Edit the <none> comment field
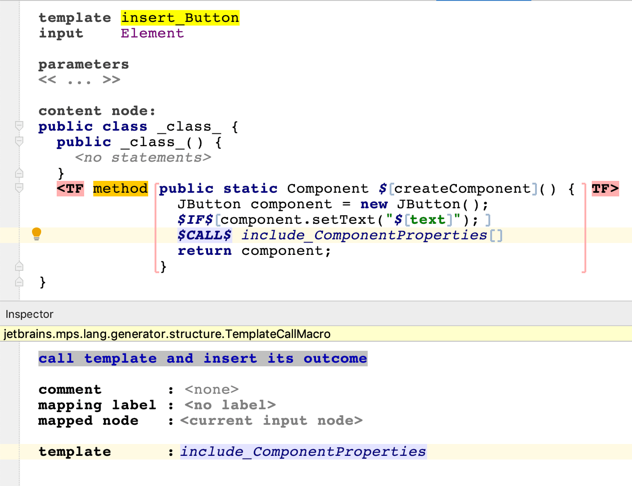Viewport: 632px width, 486px height. [x=211, y=390]
